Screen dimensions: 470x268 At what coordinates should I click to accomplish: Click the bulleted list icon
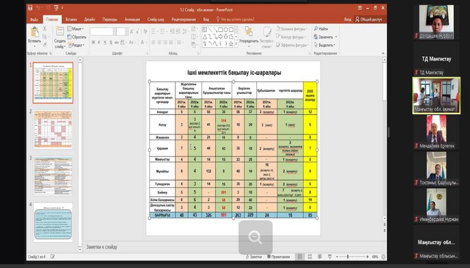pyautogui.click(x=154, y=32)
